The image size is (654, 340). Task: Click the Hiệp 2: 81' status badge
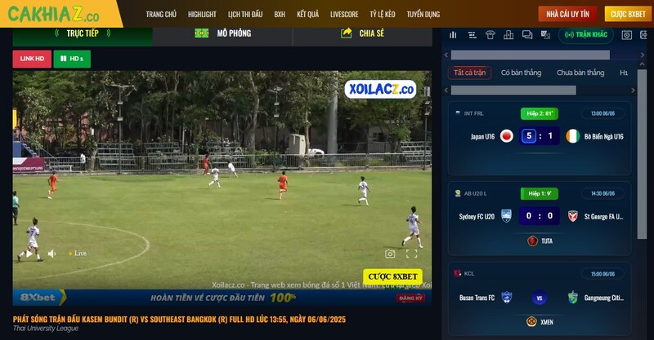[x=540, y=113]
